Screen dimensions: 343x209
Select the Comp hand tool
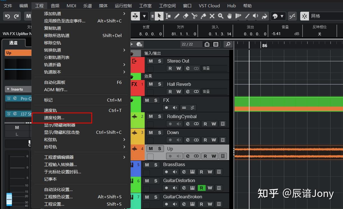click(230, 16)
